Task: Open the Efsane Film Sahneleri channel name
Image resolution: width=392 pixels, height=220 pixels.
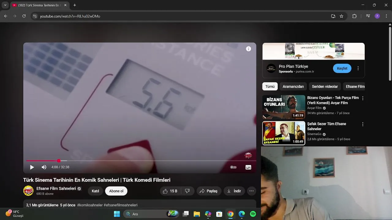Action: [56, 189]
